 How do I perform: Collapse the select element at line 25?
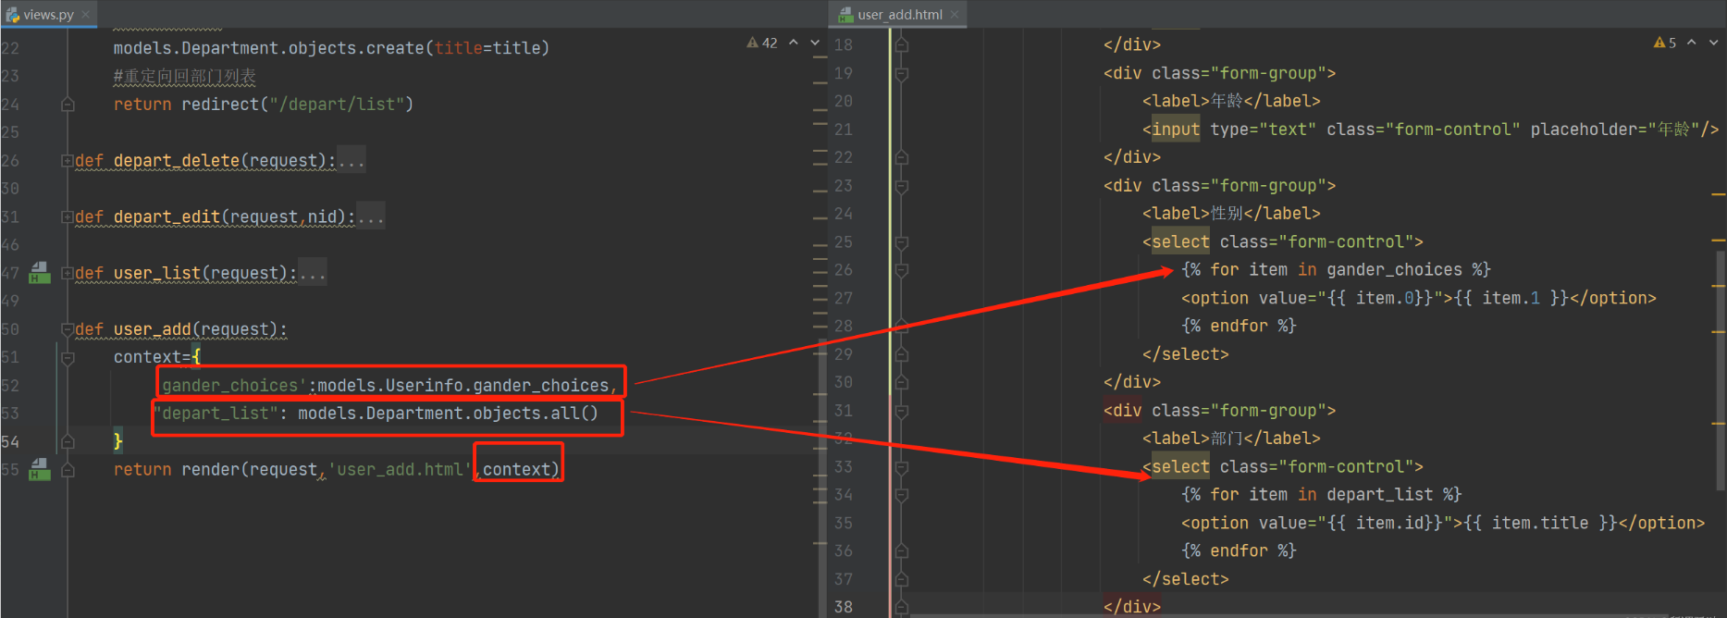click(x=902, y=242)
